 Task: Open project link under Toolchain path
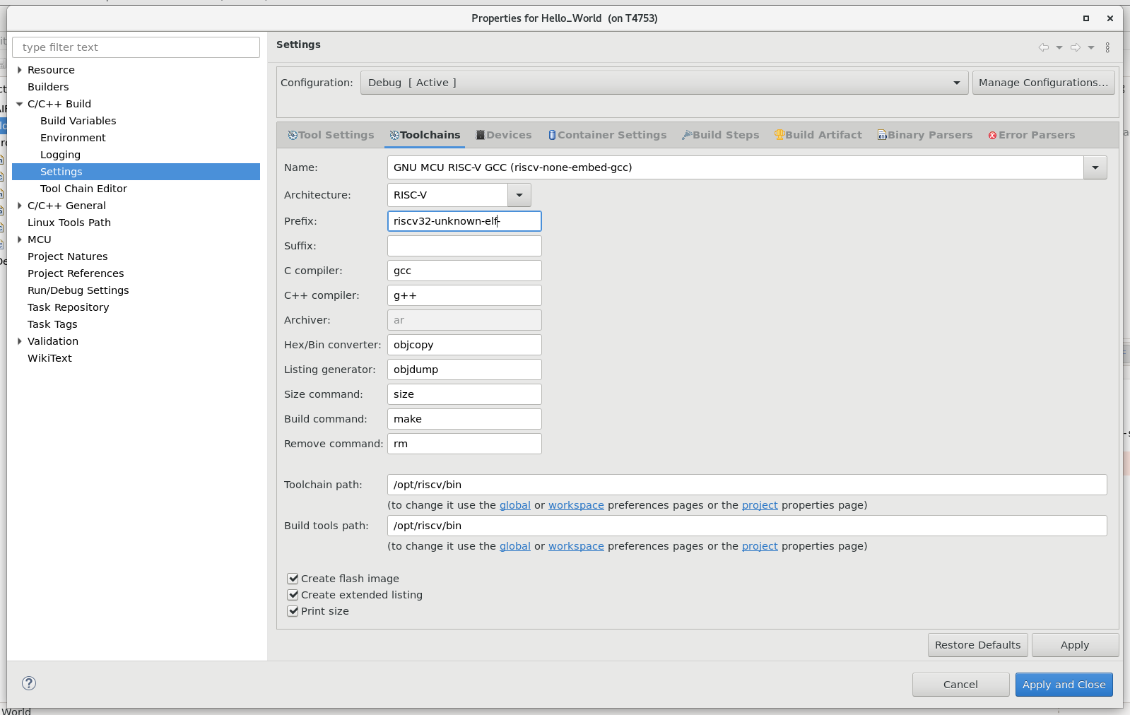tap(760, 505)
